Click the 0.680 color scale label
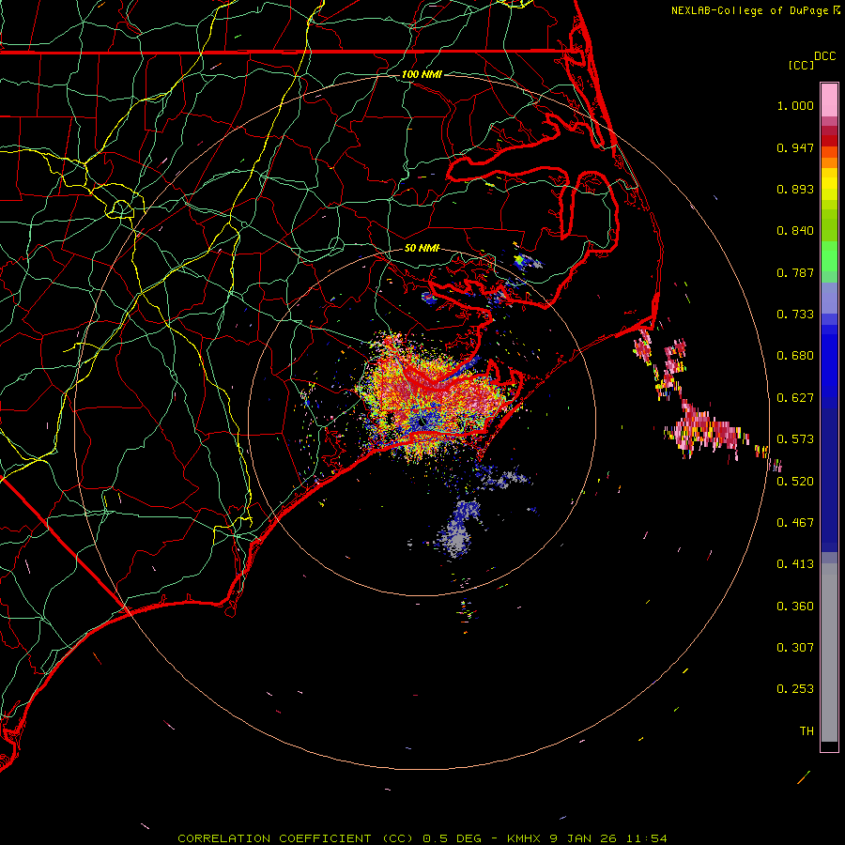Image resolution: width=845 pixels, height=845 pixels. [x=795, y=356]
